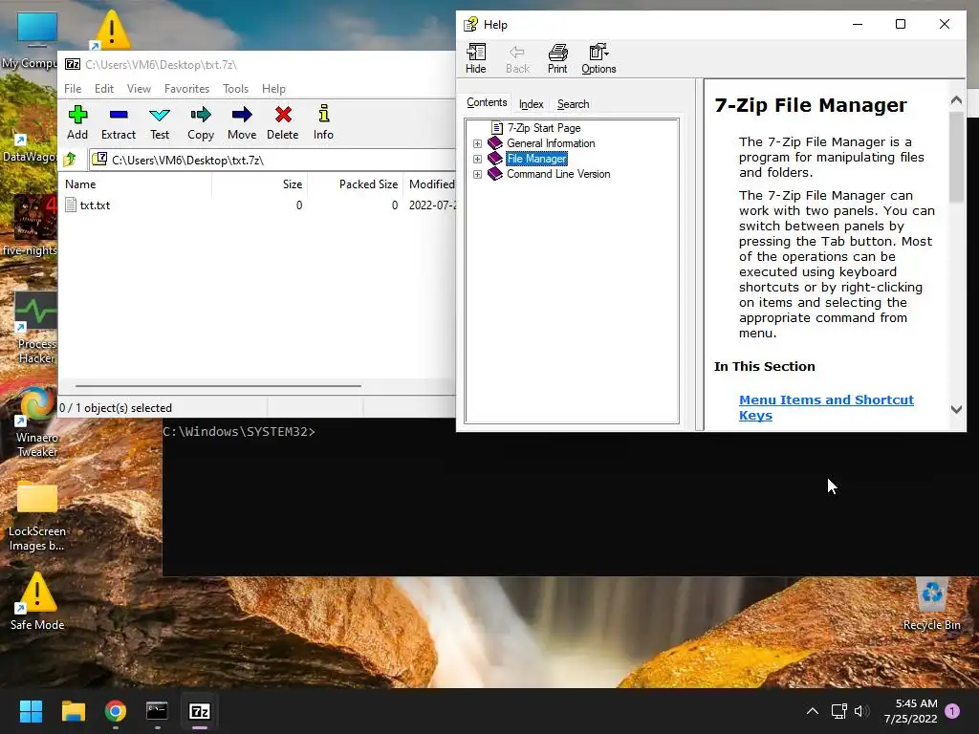Run the Test archive tool
This screenshot has width=979, height=734.
[160, 122]
